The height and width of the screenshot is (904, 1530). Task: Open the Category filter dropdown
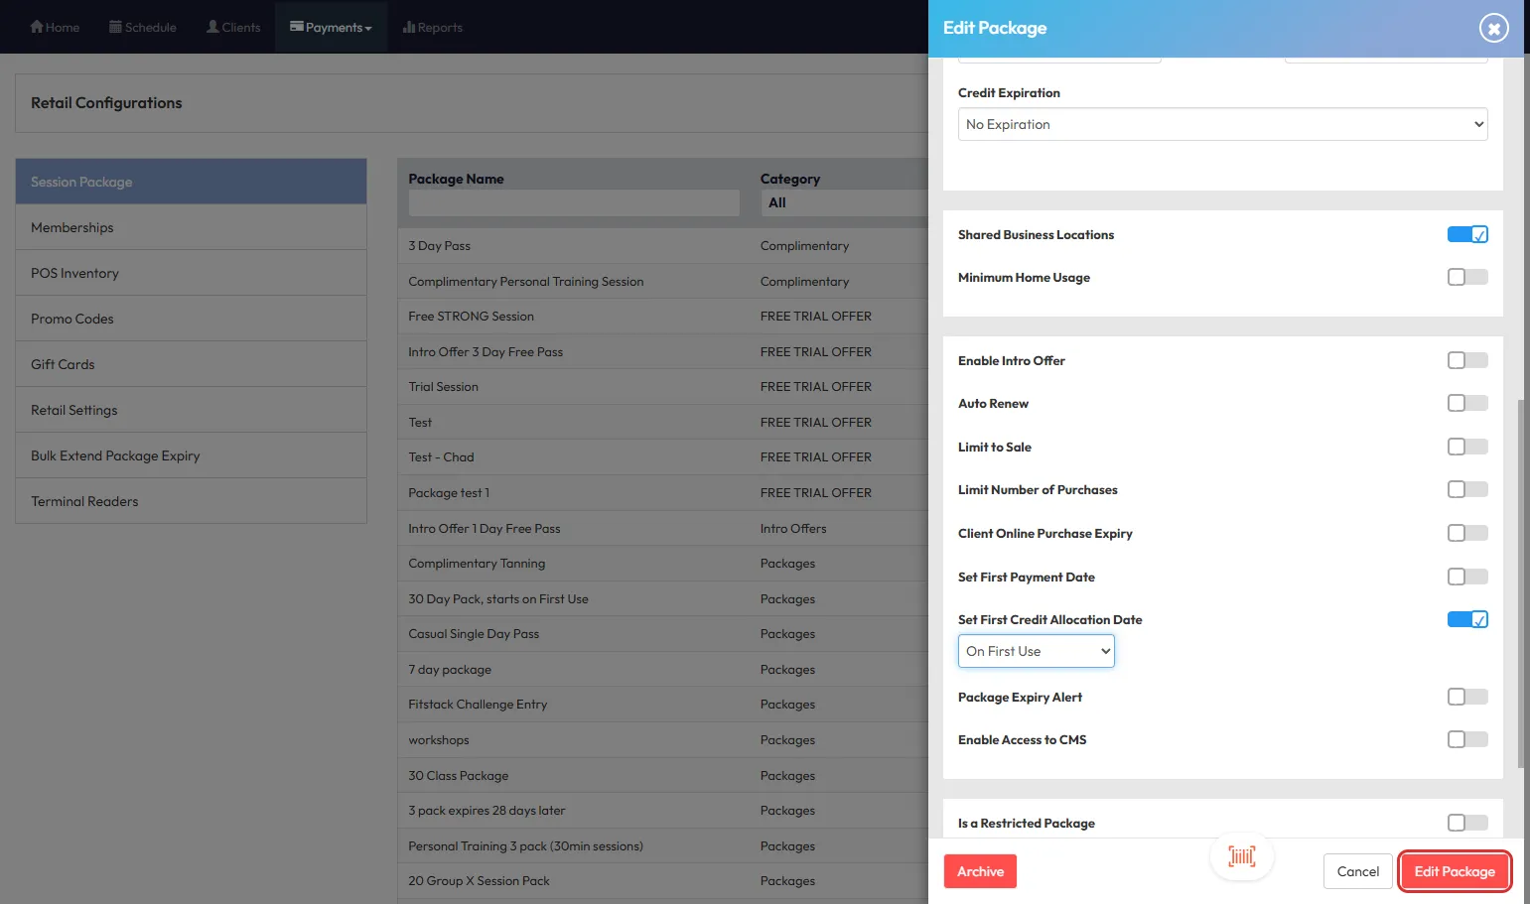844,202
